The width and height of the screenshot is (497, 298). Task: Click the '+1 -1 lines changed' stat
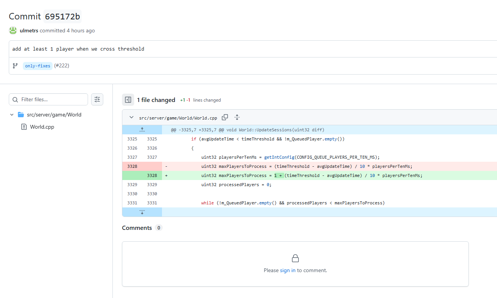coord(200,100)
